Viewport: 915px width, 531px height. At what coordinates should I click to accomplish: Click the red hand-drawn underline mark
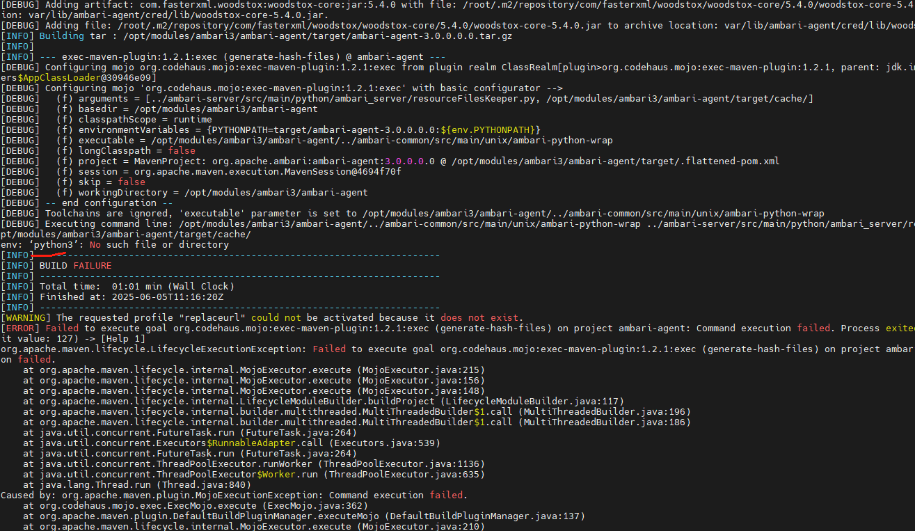[50, 255]
